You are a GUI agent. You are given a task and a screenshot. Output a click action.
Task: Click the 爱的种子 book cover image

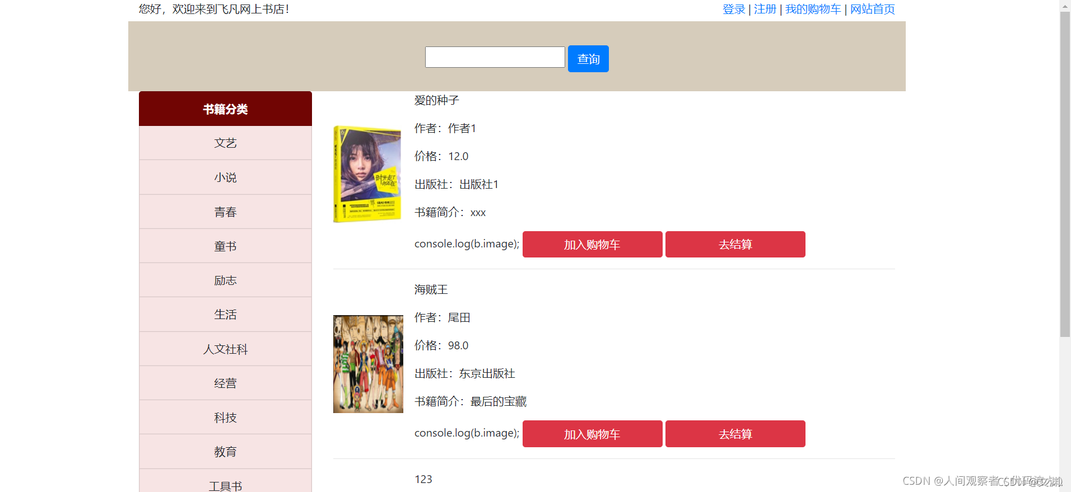(367, 174)
